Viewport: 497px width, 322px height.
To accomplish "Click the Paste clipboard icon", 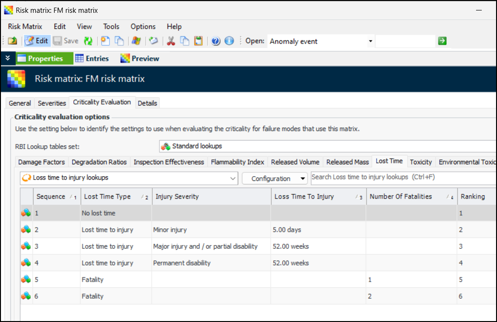I will pyautogui.click(x=198, y=41).
